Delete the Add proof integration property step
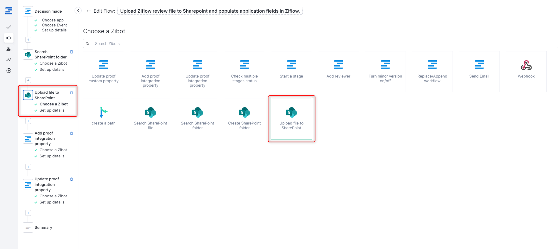 click(71, 133)
